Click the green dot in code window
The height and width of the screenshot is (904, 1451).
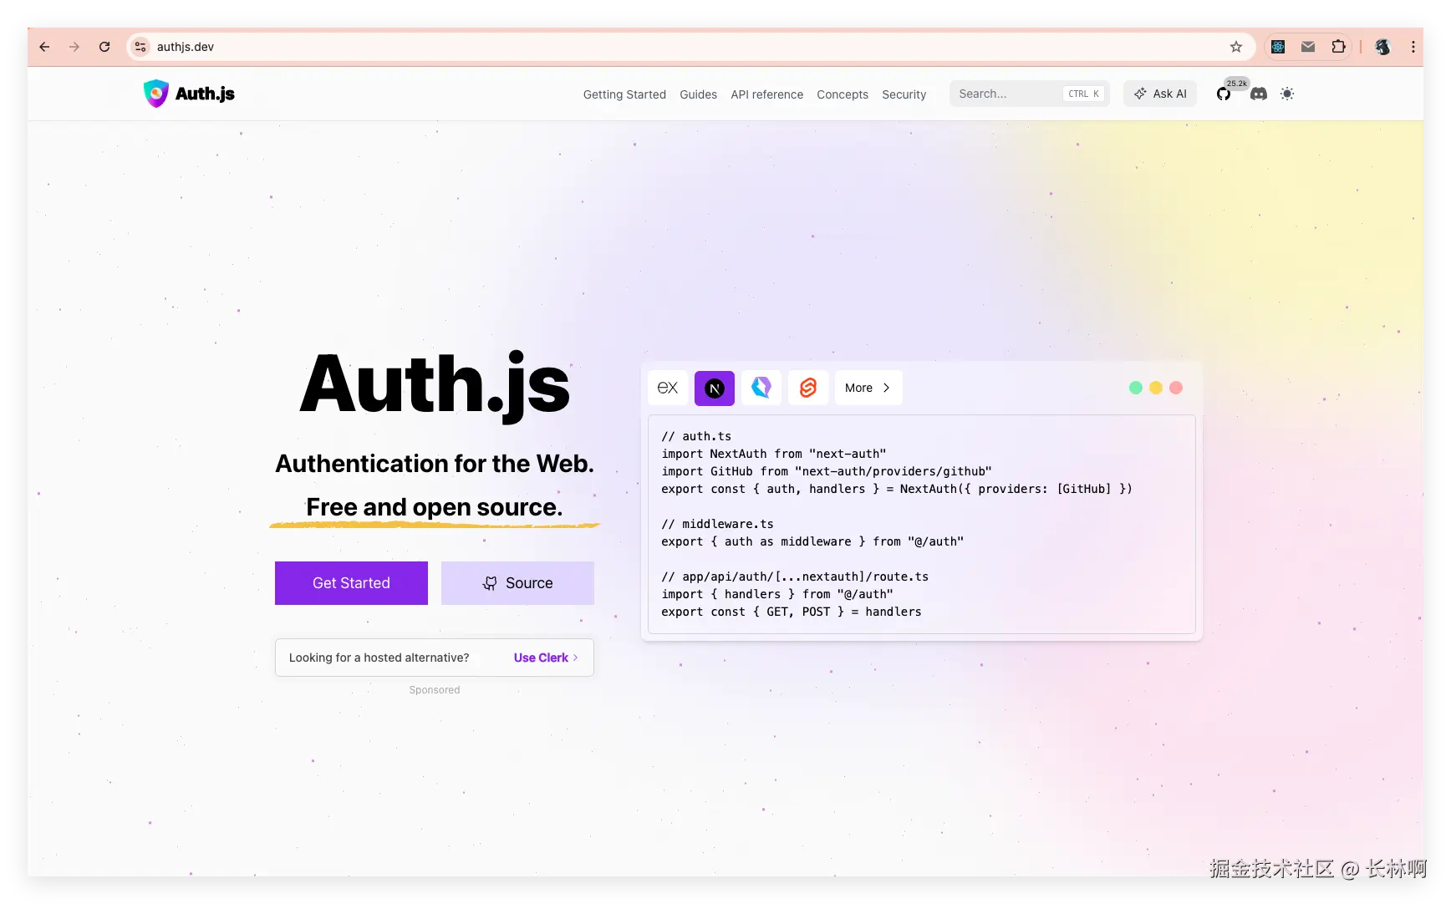(x=1136, y=388)
